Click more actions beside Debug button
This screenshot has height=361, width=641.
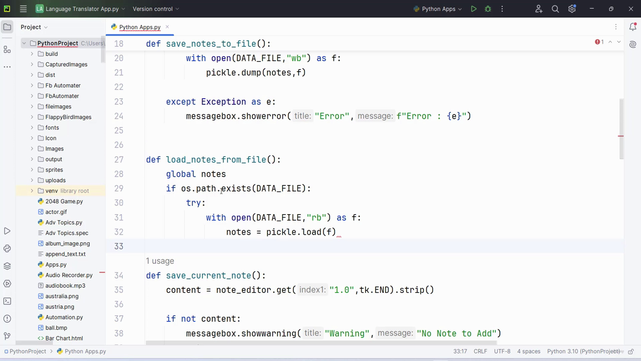click(x=502, y=9)
